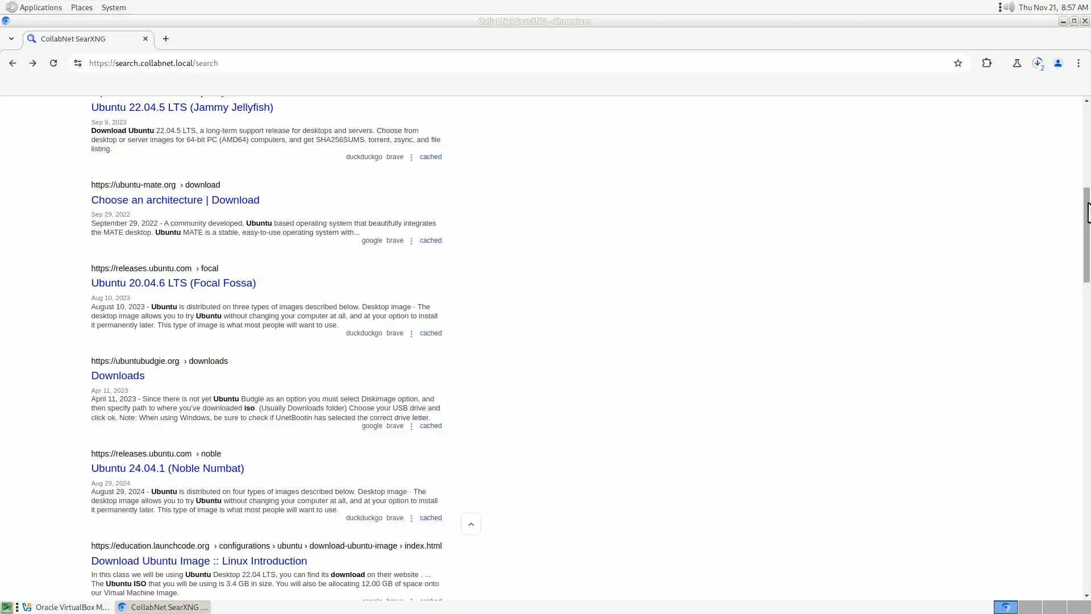Click the scroll-to-top chevron button
Screen dimensions: 1091x614
[471, 524]
